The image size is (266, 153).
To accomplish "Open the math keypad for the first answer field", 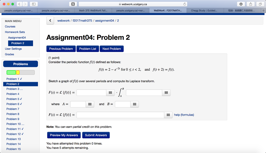I will tap(111, 93).
